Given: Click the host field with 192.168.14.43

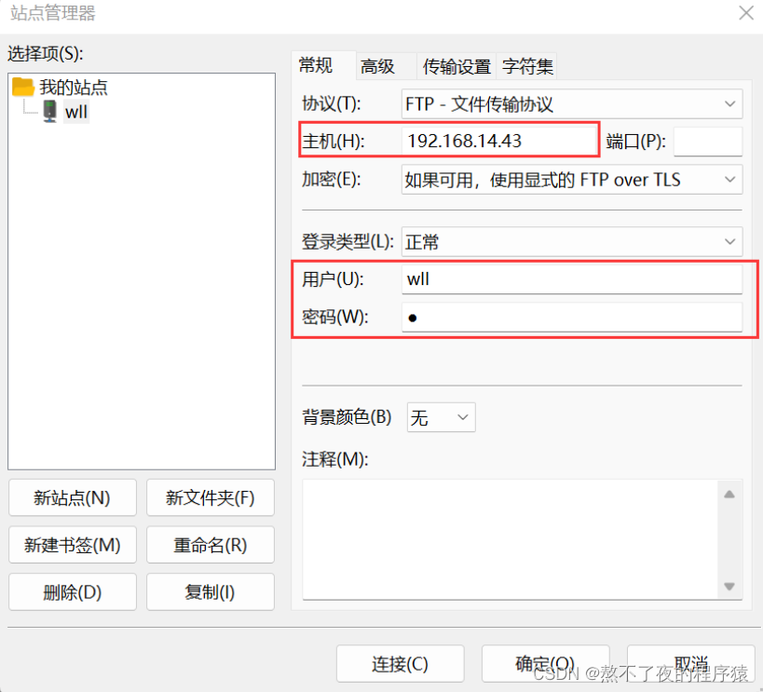Looking at the screenshot, I should point(500,142).
